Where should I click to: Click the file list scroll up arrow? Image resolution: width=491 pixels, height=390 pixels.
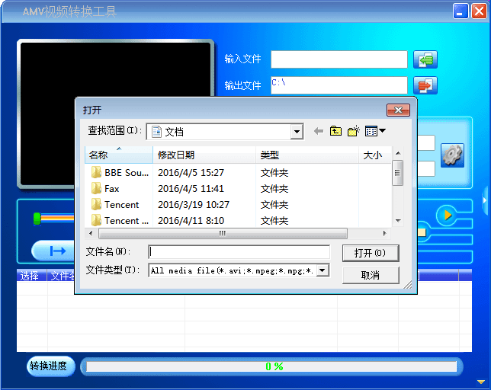pyautogui.click(x=398, y=153)
